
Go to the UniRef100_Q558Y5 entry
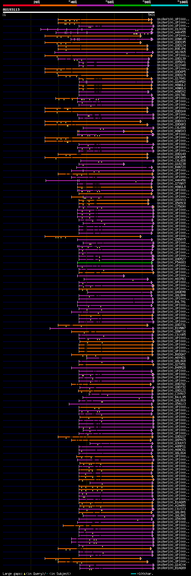tap(171, 239)
